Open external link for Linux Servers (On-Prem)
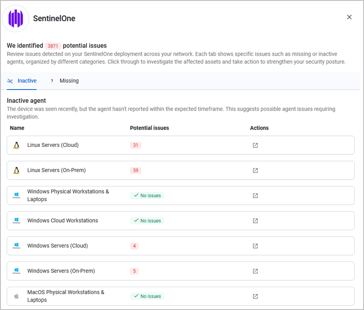The width and height of the screenshot is (364, 310). [x=255, y=170]
